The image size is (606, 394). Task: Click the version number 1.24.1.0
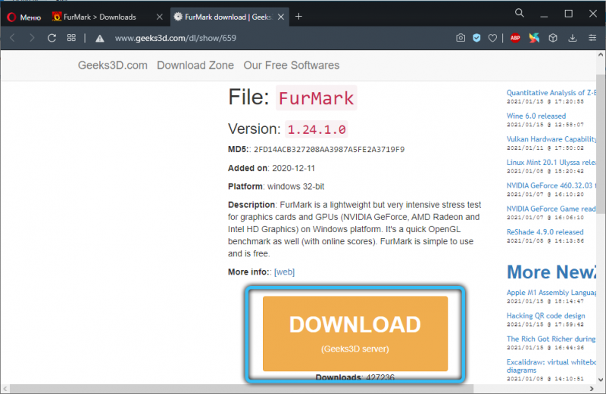pos(317,129)
